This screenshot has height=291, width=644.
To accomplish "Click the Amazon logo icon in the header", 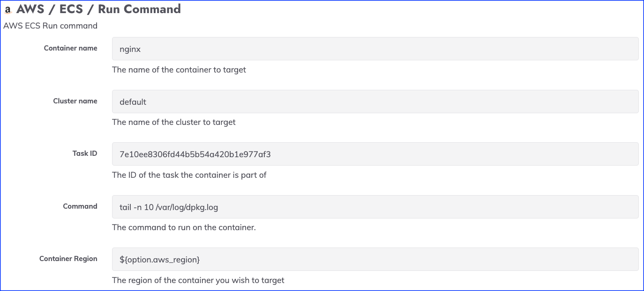I will coord(7,10).
